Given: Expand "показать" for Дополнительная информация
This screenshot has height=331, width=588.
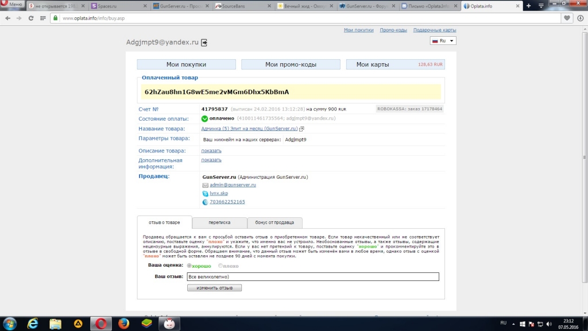Looking at the screenshot, I should (x=211, y=160).
